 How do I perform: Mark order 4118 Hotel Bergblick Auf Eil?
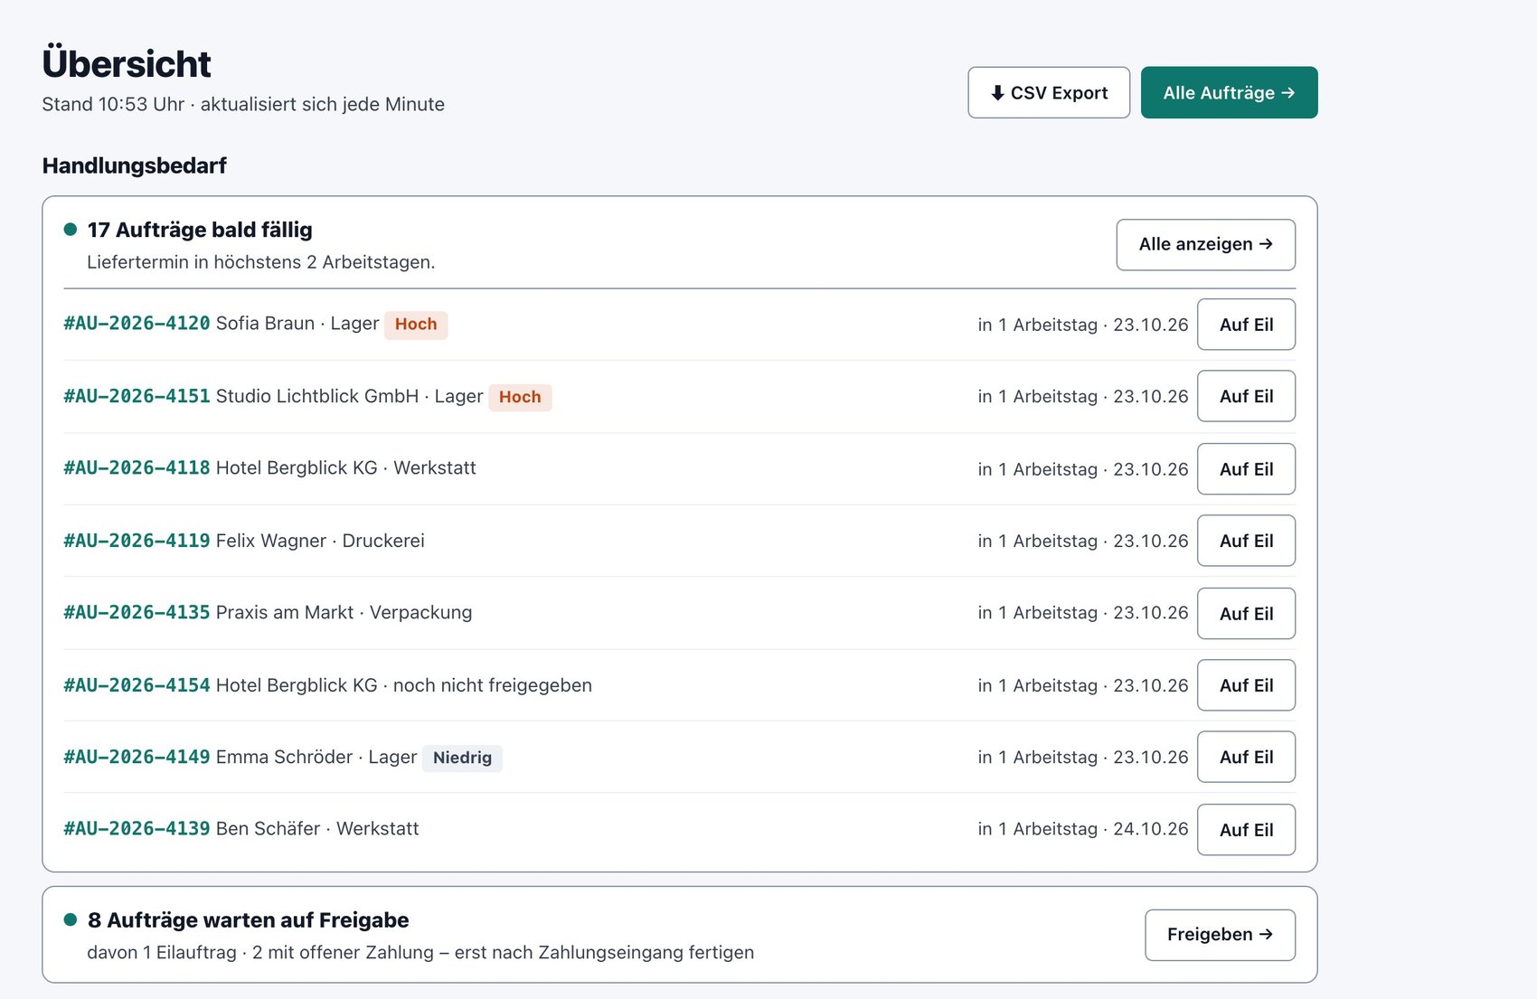pyautogui.click(x=1246, y=469)
